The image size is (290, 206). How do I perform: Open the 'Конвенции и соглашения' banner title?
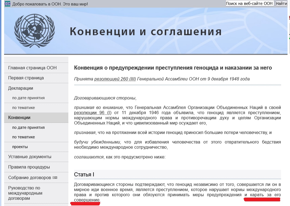tap(146, 32)
